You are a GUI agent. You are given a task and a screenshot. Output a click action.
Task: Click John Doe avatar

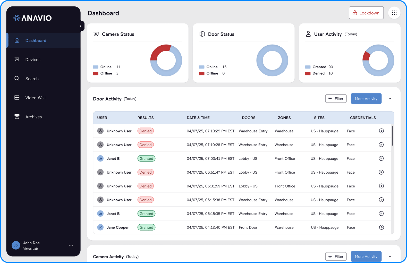pos(16,245)
